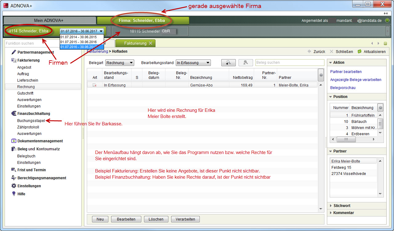Click the clear-search magnifier icon

245,63
